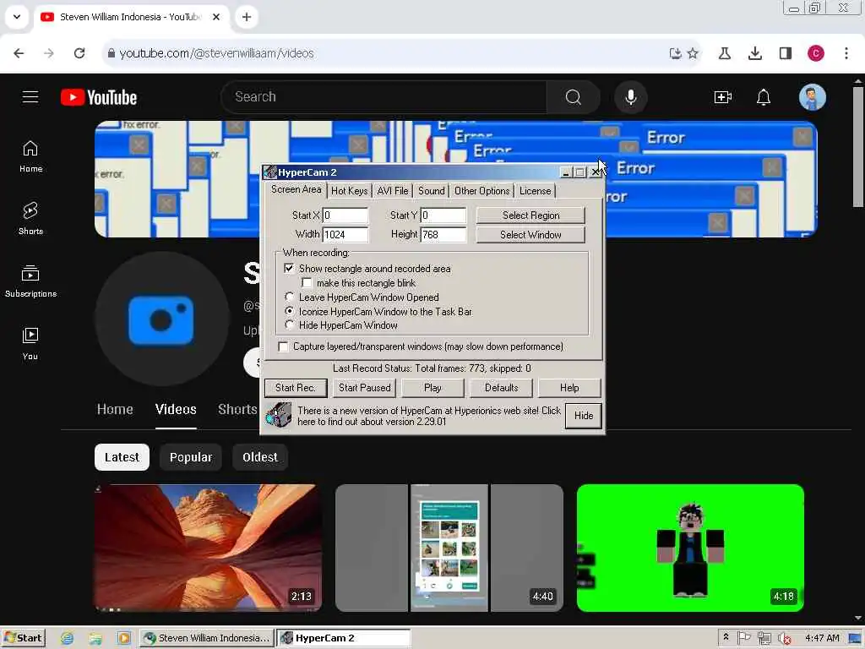Switch to Screen Area tab
Image resolution: width=865 pixels, height=649 pixels.
(296, 189)
